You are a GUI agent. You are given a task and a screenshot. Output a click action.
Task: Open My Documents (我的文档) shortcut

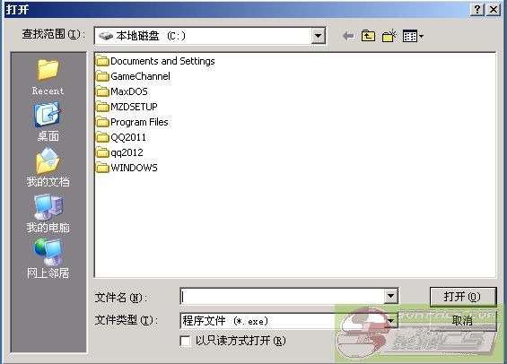(48, 168)
